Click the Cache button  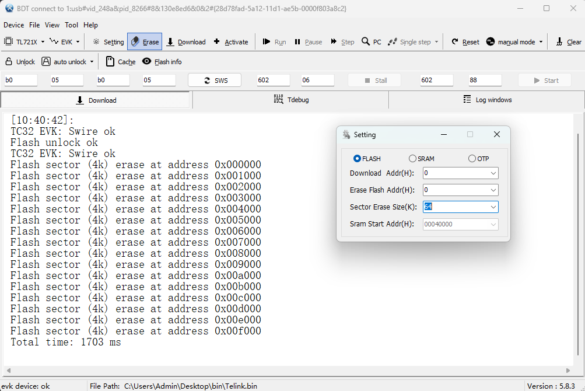pyautogui.click(x=121, y=62)
